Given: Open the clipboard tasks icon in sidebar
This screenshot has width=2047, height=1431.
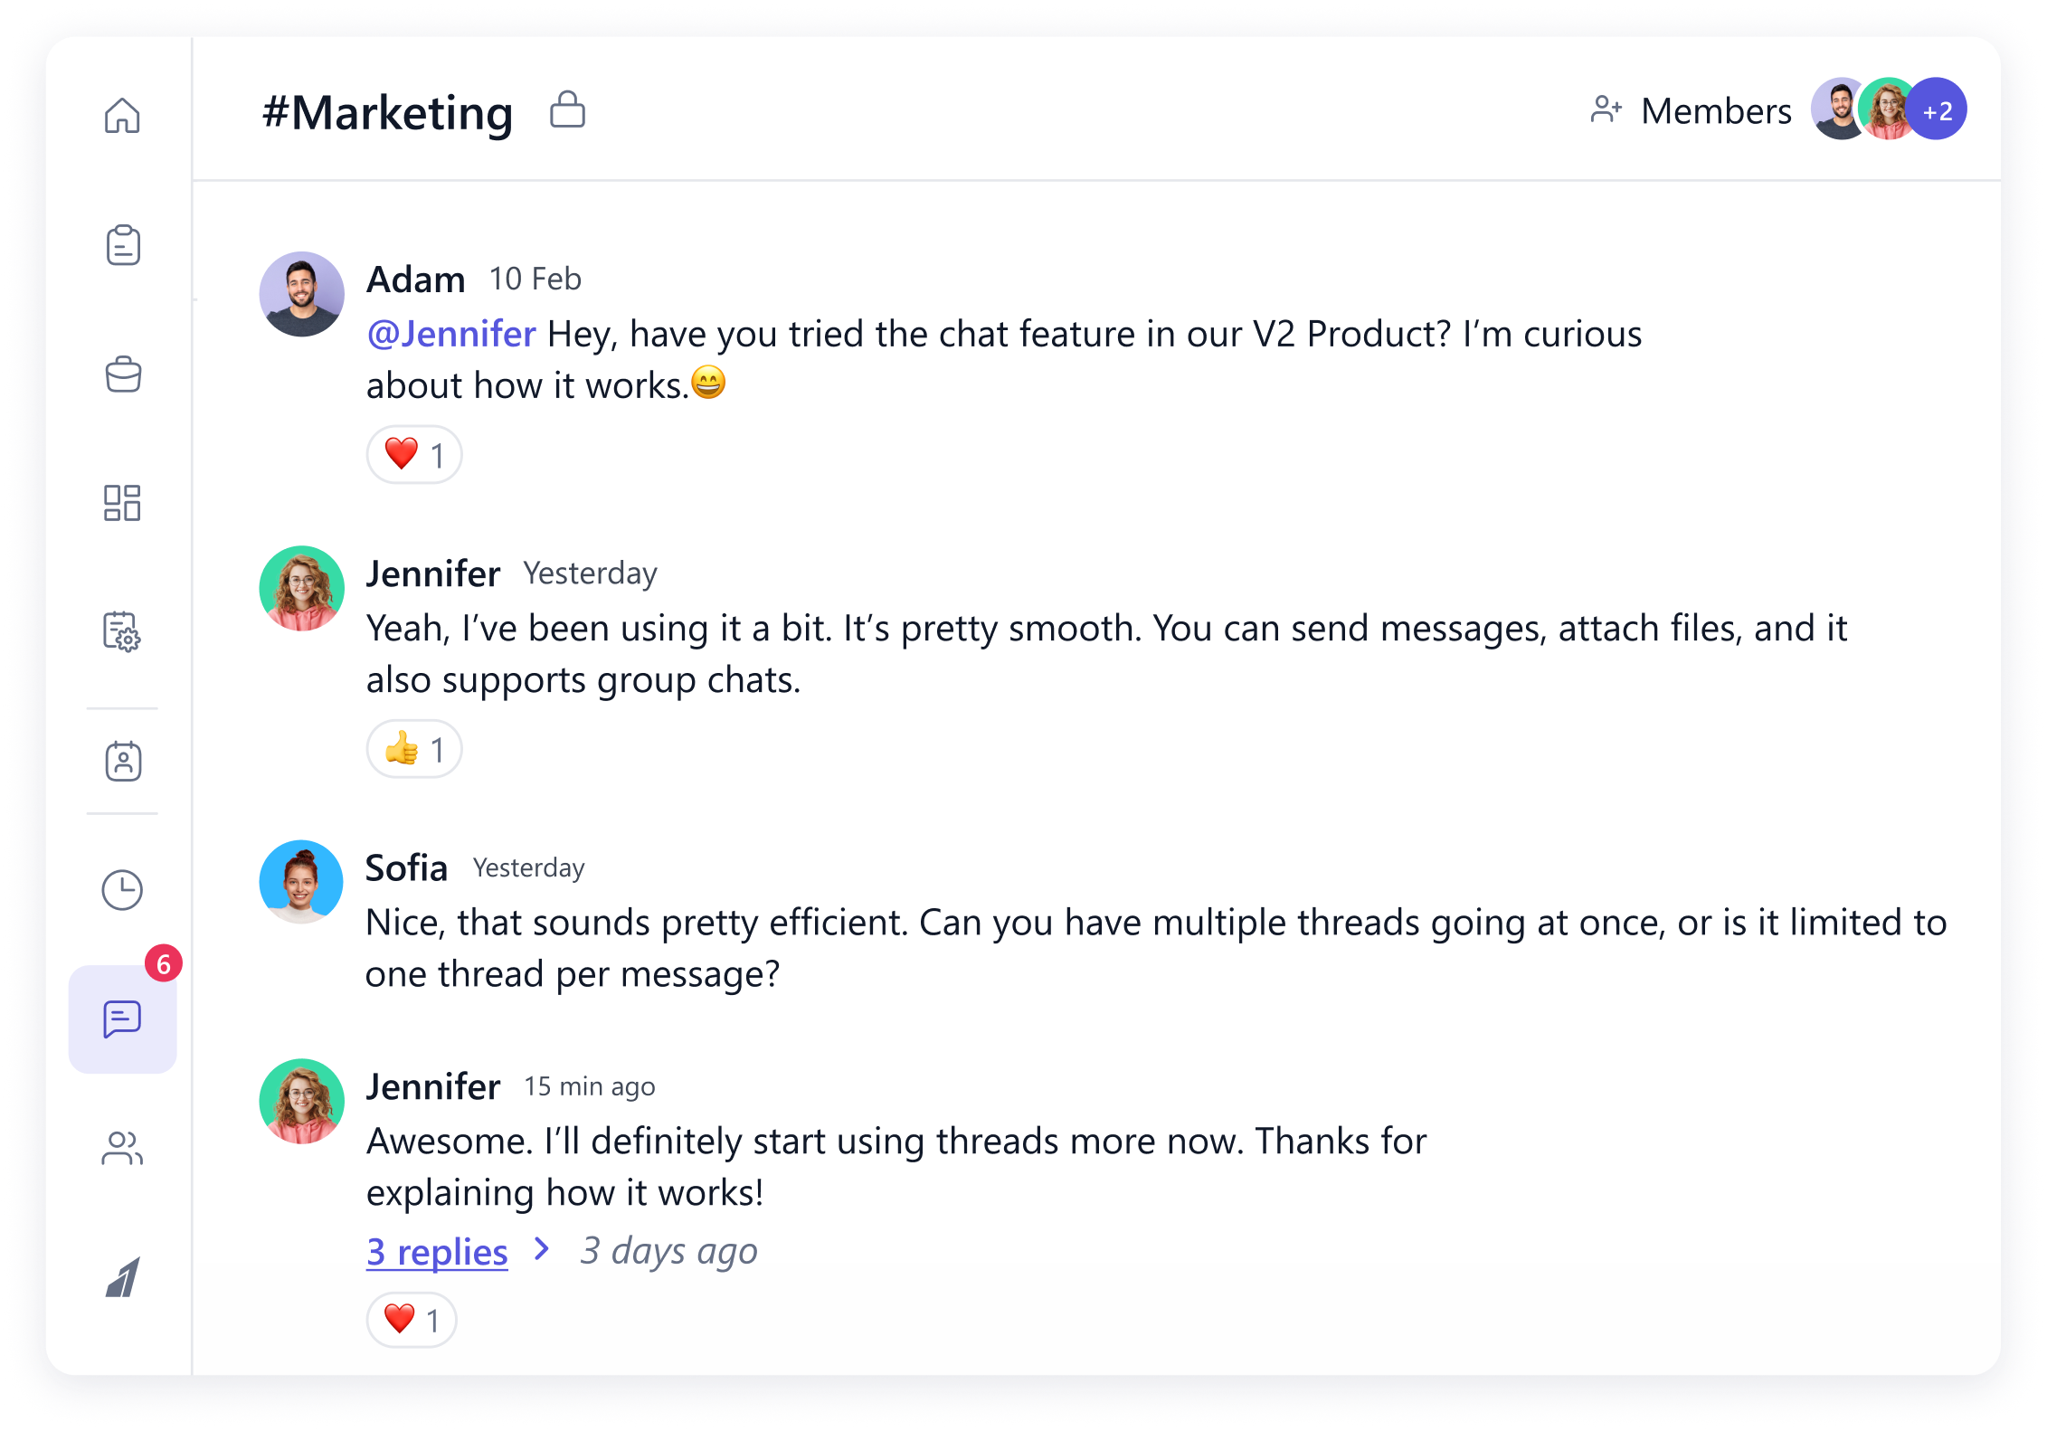Looking at the screenshot, I should (123, 245).
